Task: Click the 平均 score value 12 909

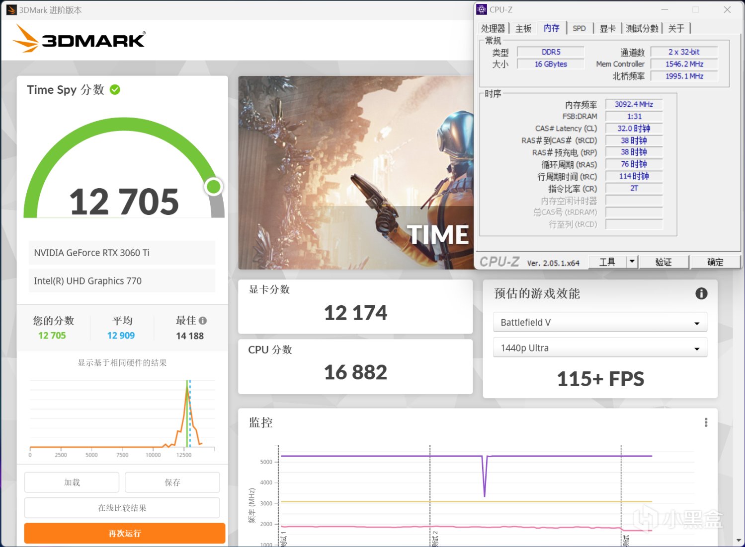Action: (x=121, y=336)
